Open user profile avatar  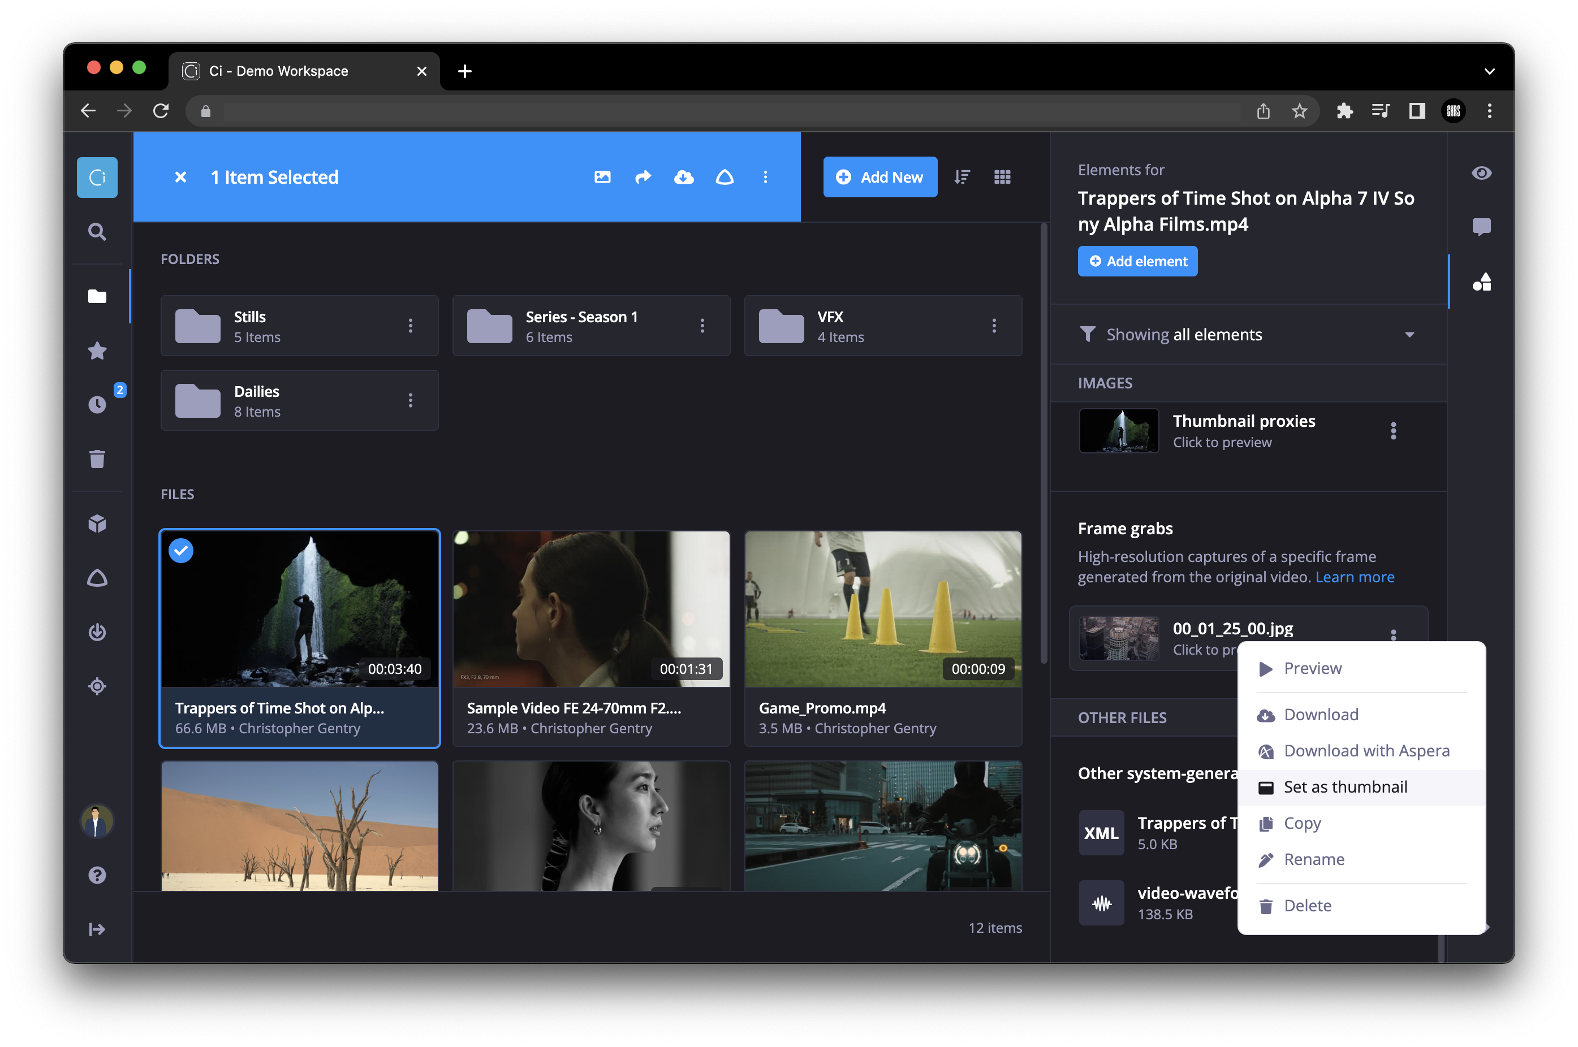tap(97, 821)
